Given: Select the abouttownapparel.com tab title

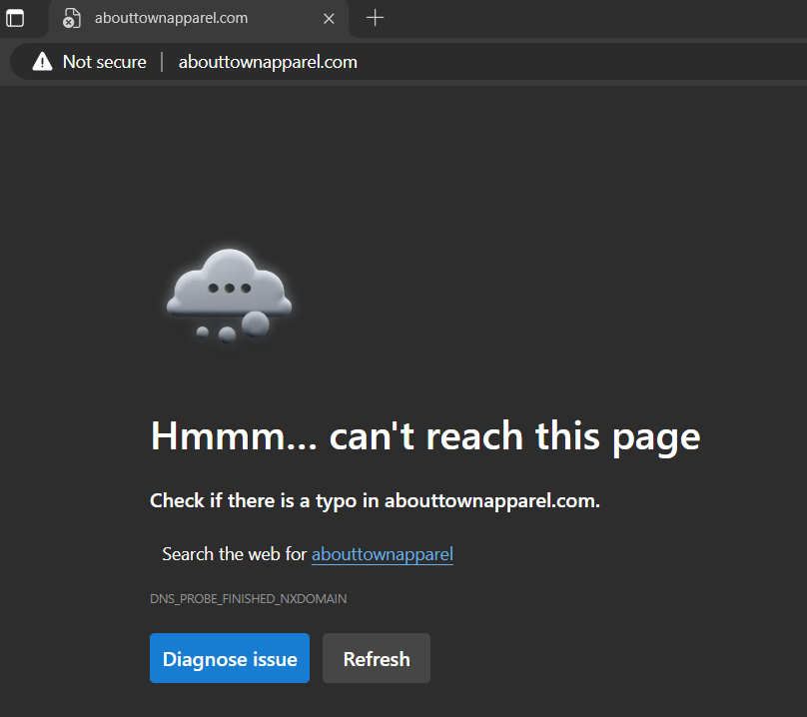Looking at the screenshot, I should point(171,18).
